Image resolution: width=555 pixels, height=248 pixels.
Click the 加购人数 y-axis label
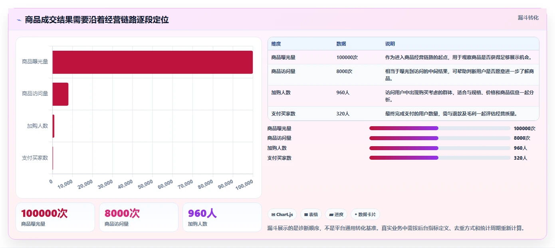[38, 126]
